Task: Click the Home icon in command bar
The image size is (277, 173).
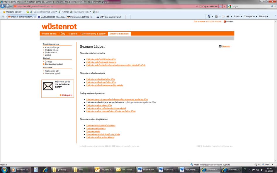Action: (209, 16)
